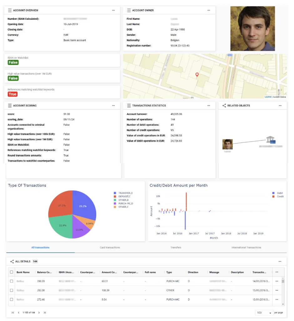
Task: Click the account owner portrait photo
Action: 252,29
